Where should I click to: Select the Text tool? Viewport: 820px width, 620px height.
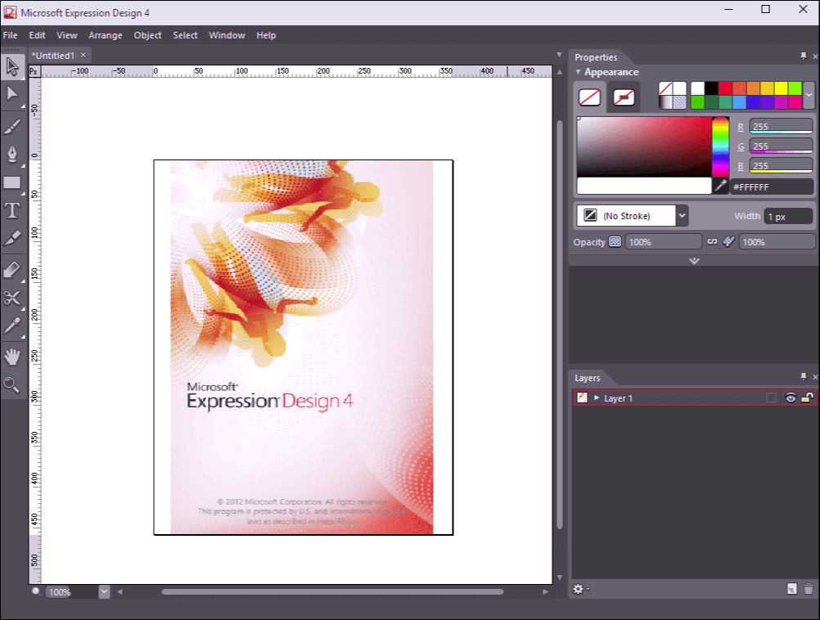[x=13, y=210]
